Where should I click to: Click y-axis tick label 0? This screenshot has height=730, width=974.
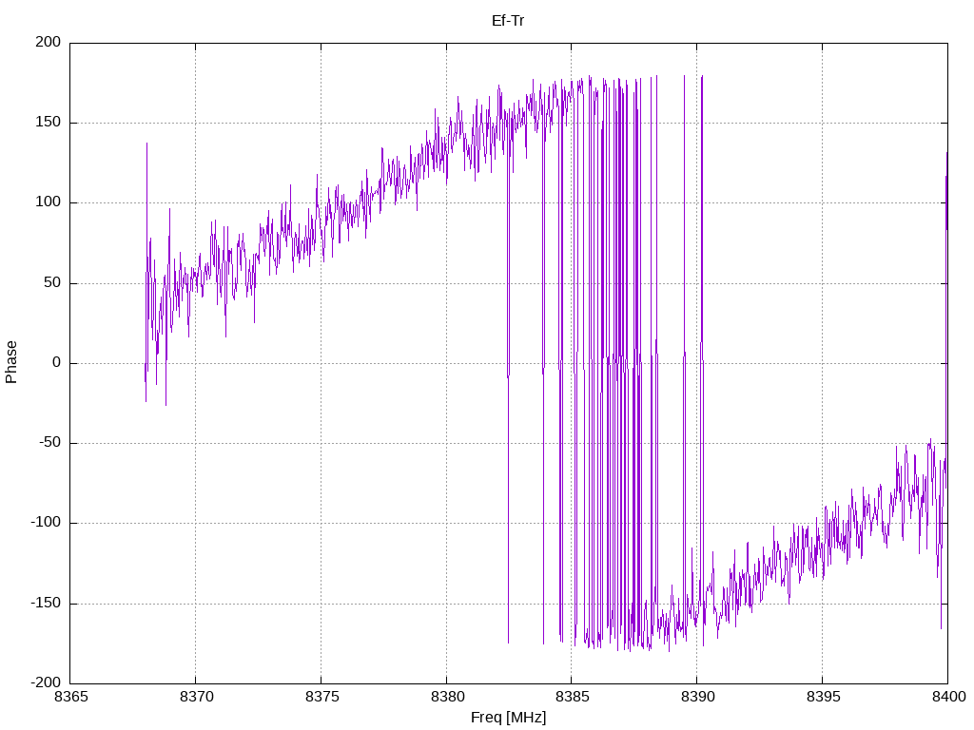point(56,362)
